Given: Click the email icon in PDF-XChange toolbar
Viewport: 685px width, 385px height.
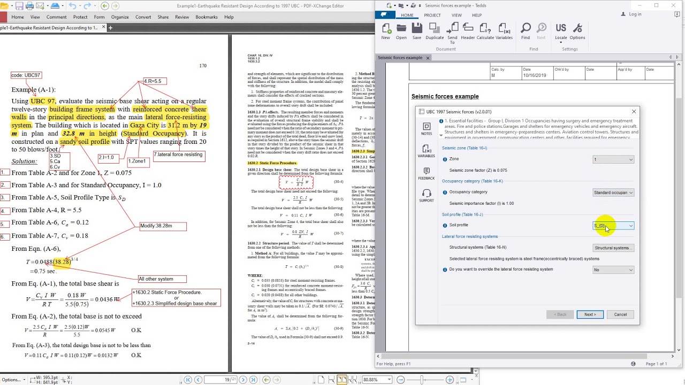Looking at the screenshot, I should [x=41, y=6].
